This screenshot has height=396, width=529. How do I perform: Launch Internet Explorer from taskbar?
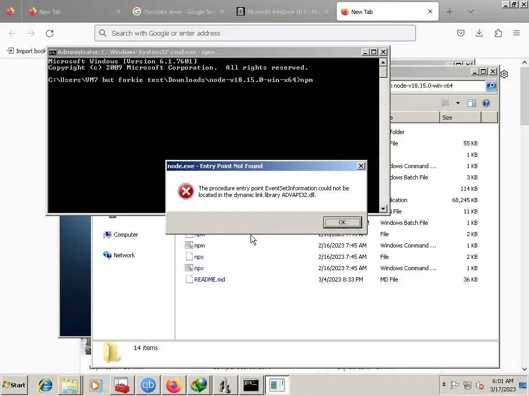pos(45,385)
